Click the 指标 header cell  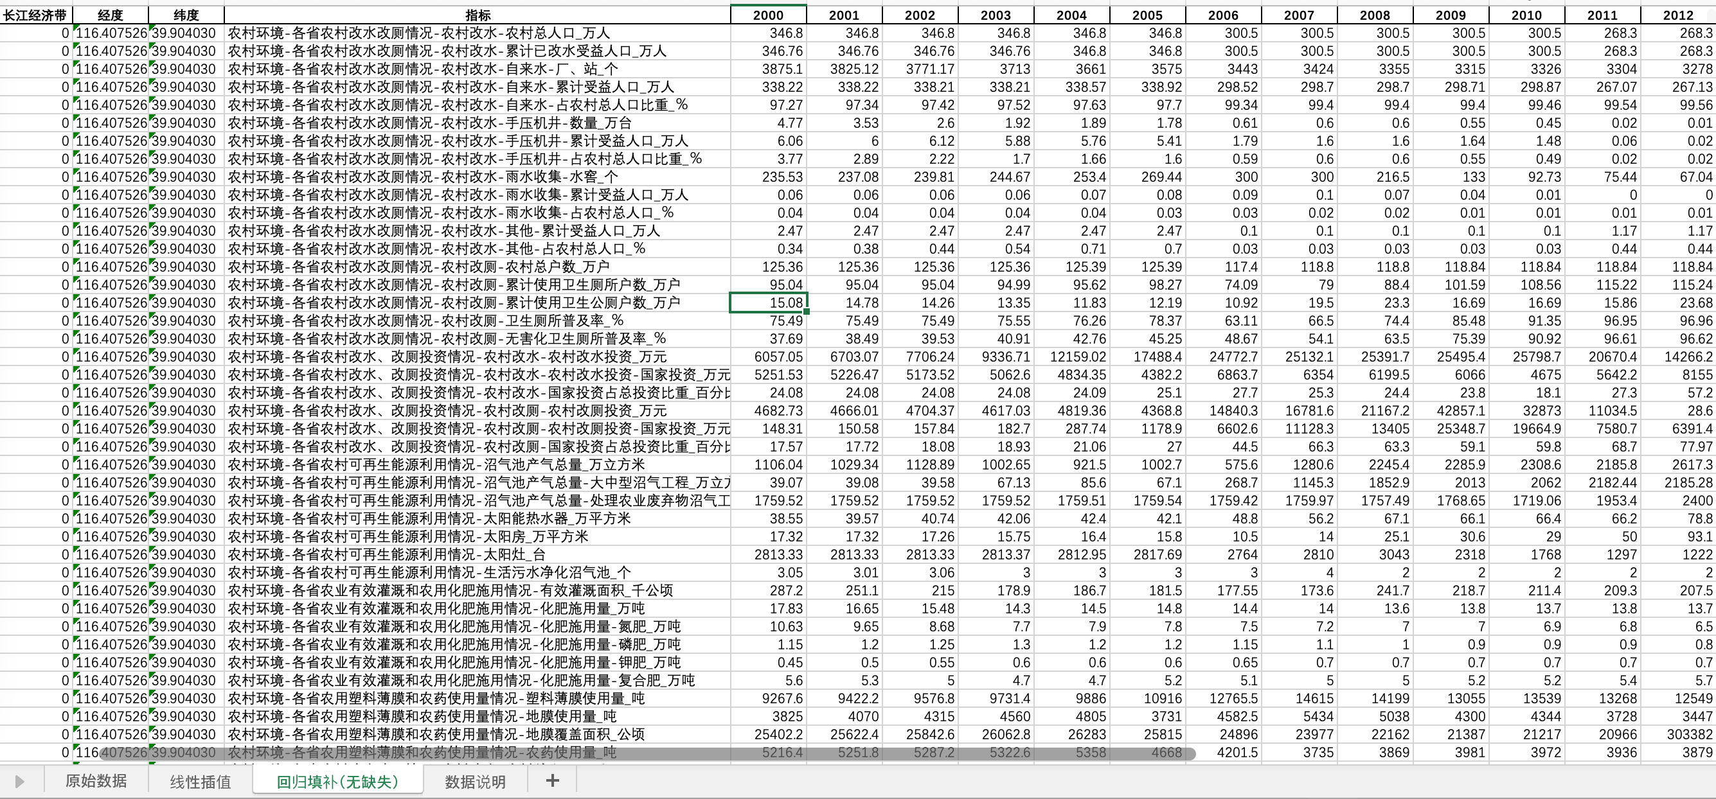[x=477, y=15]
